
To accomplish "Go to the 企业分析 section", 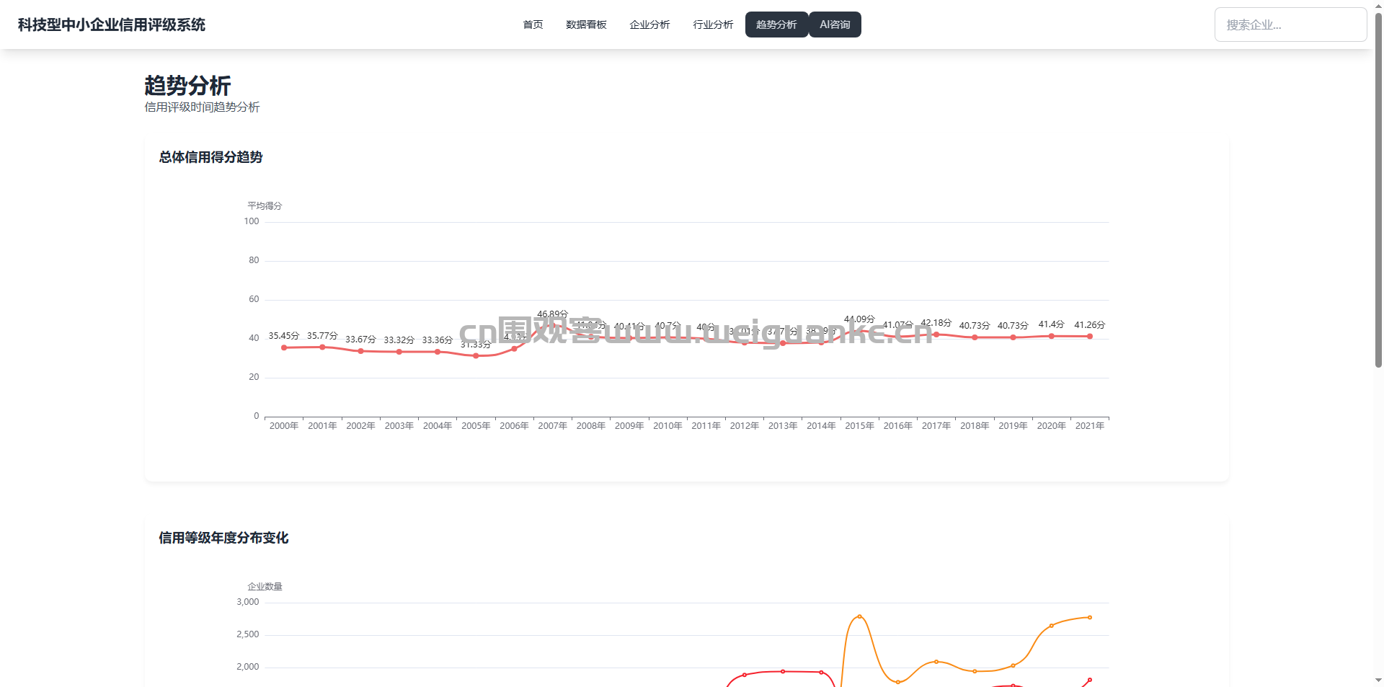I will (649, 25).
